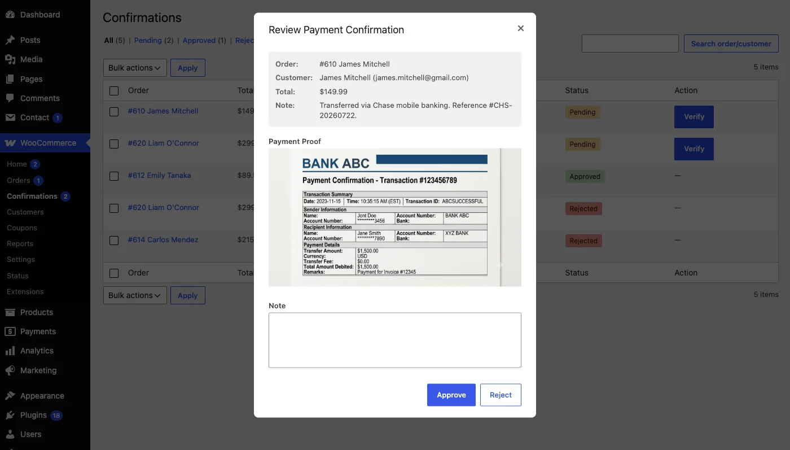Image resolution: width=790 pixels, height=450 pixels.
Task: Click the Comments speech bubble icon
Action: pos(10,98)
